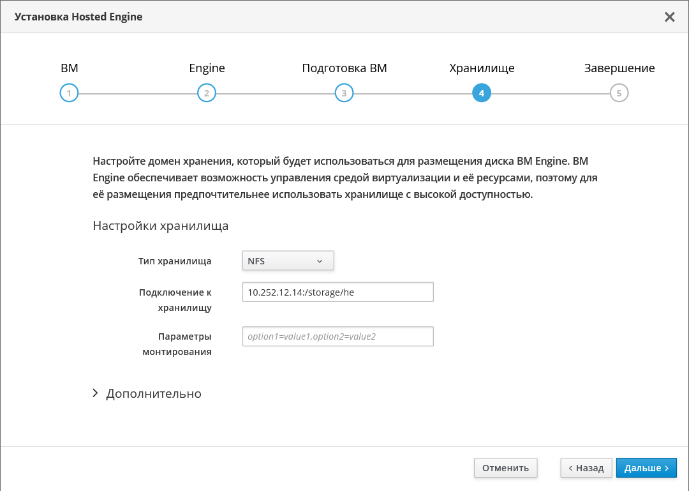Select the step 5 circle
The height and width of the screenshot is (491, 689).
pos(619,93)
